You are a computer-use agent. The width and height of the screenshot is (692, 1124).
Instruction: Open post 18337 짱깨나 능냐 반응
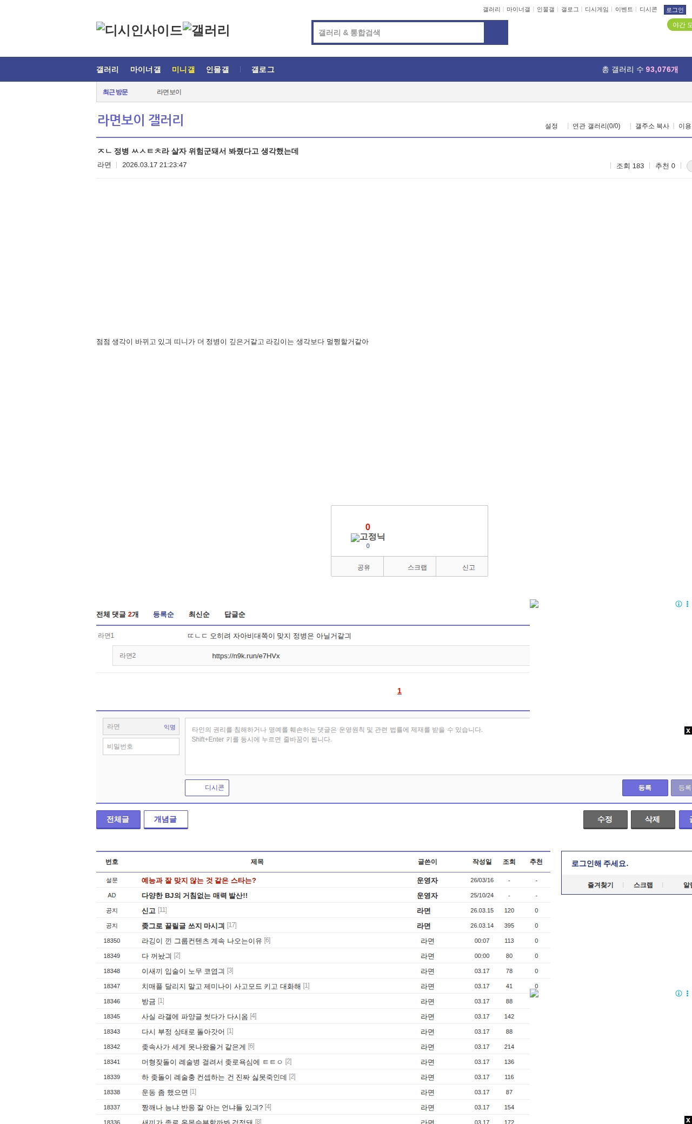click(x=202, y=1107)
